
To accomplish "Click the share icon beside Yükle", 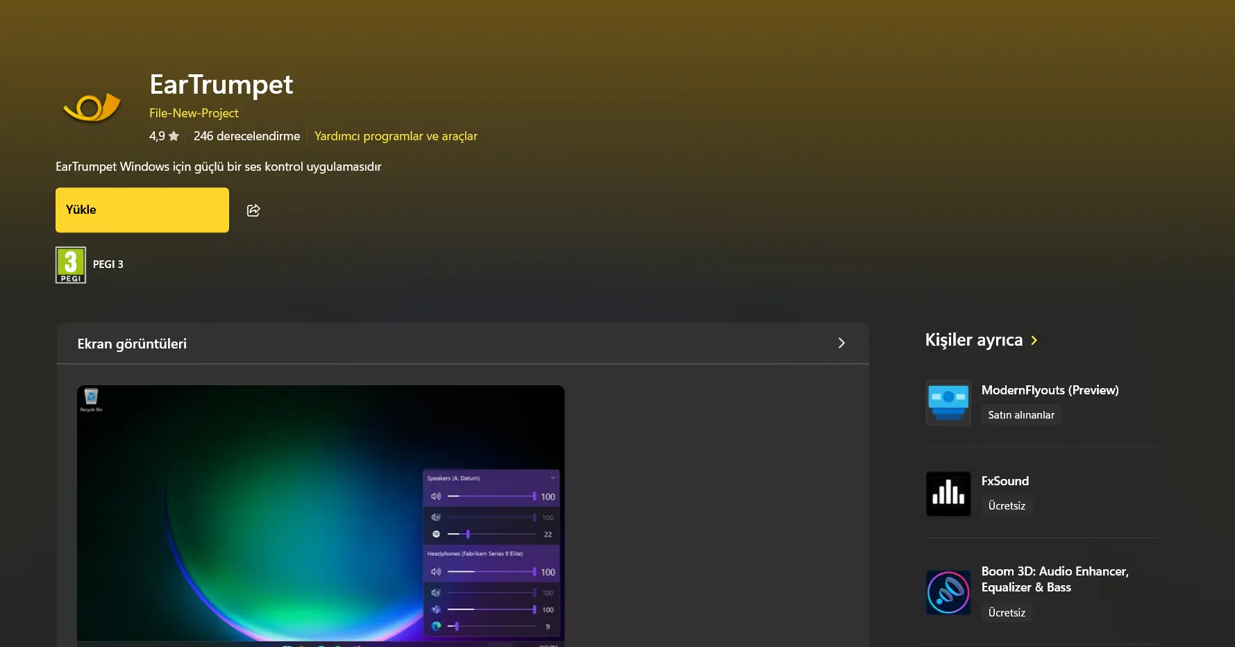I will tap(253, 210).
